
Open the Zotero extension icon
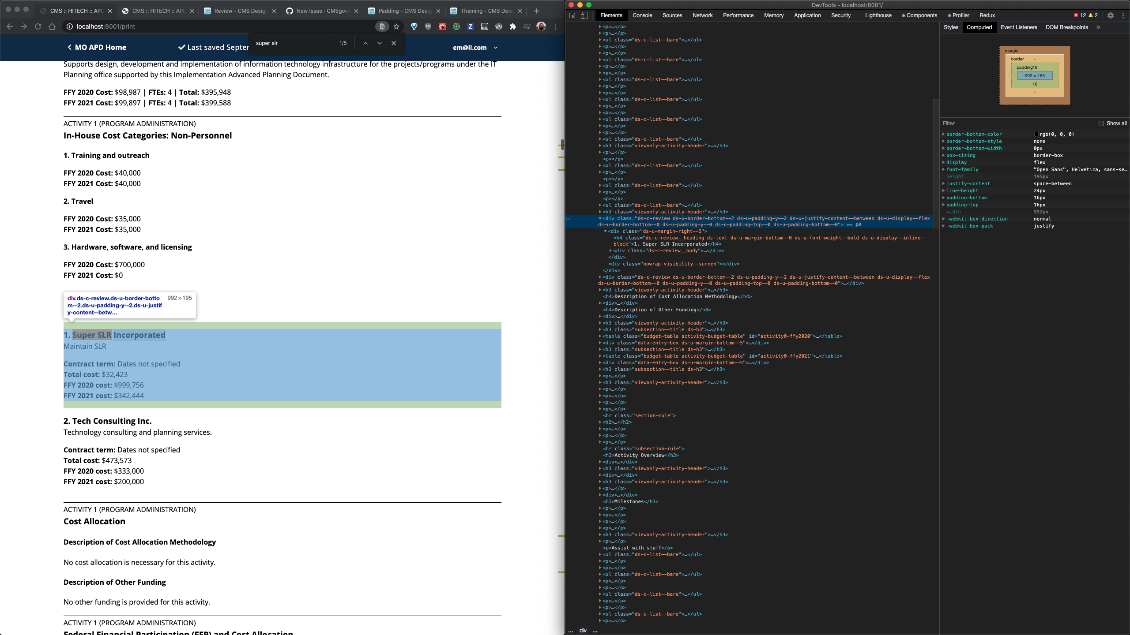[x=470, y=26]
